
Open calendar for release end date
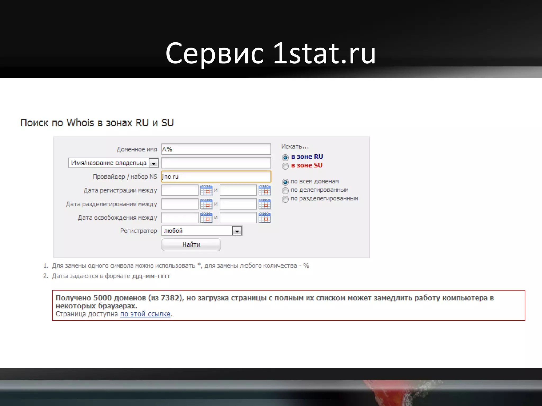click(264, 218)
